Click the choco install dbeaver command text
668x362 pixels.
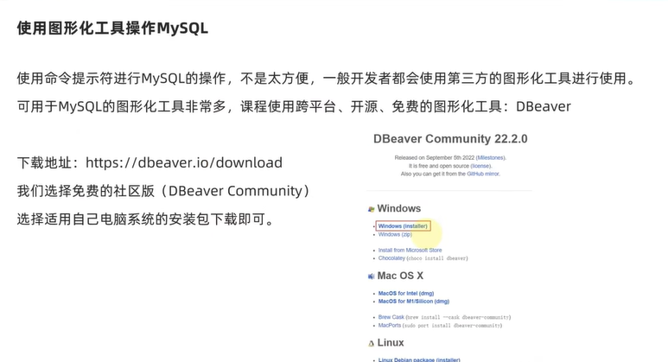click(437, 258)
